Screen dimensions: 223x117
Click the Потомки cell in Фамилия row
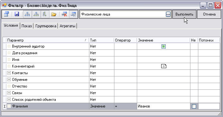[209, 106]
